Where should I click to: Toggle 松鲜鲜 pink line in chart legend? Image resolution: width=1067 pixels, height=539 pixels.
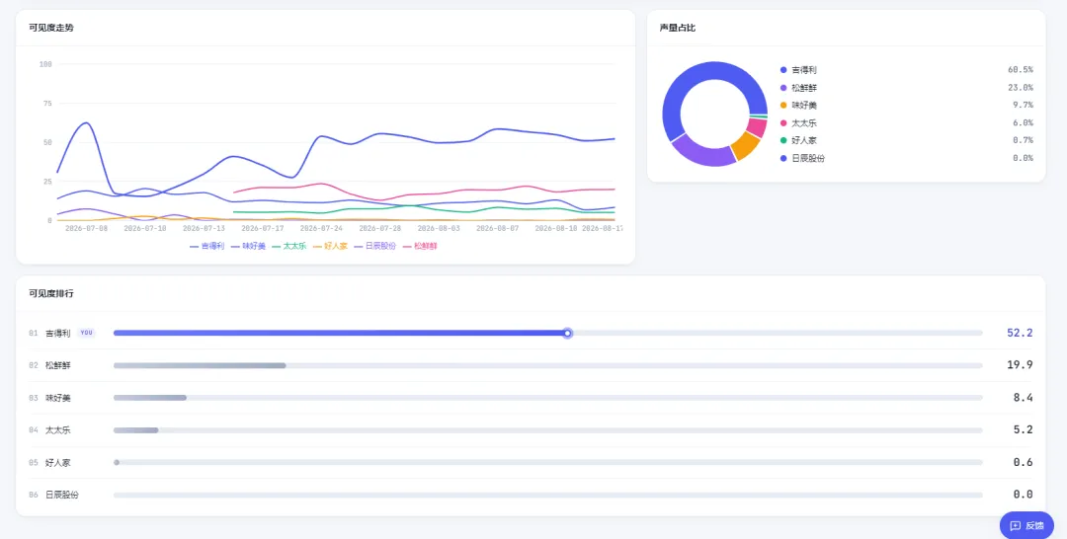pos(421,246)
